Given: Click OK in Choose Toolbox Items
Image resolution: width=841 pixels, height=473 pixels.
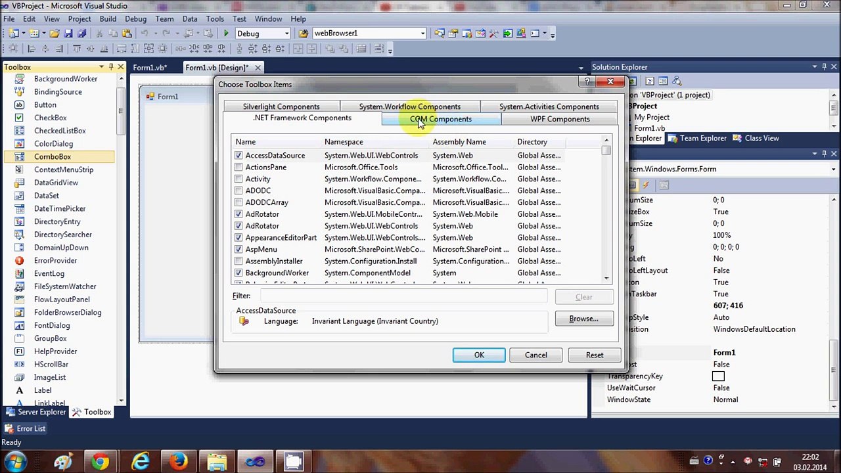Looking at the screenshot, I should point(479,355).
